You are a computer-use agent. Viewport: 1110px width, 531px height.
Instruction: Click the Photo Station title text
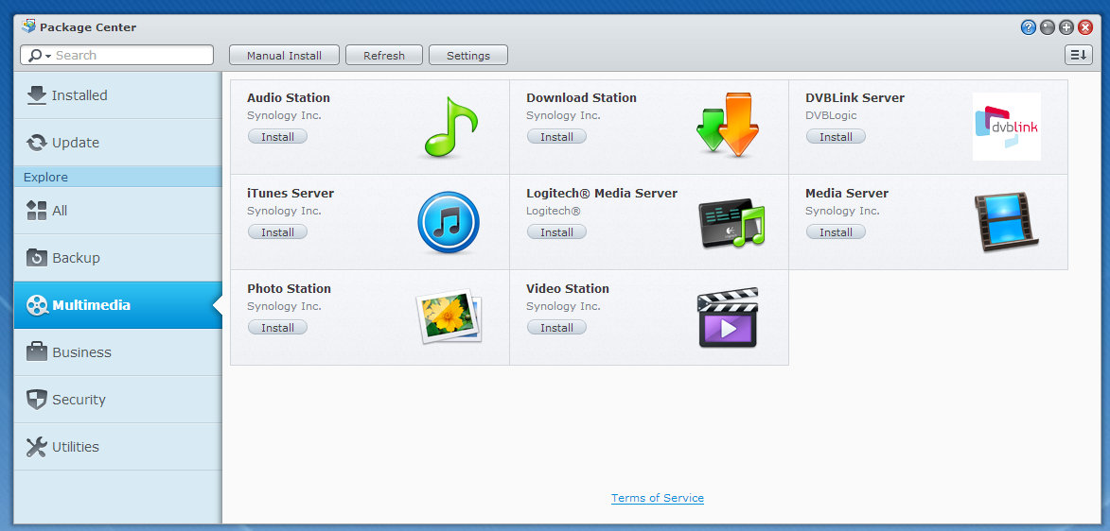(x=289, y=288)
